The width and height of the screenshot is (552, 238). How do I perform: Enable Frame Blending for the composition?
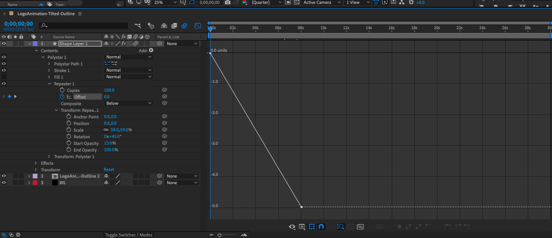click(174, 26)
